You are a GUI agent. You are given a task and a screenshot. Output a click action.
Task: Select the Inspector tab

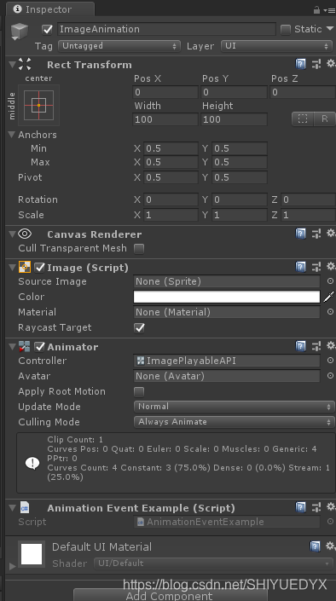[x=49, y=9]
